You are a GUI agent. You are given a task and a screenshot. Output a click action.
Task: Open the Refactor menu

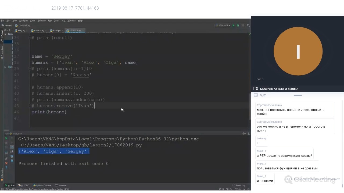coord(41,21)
